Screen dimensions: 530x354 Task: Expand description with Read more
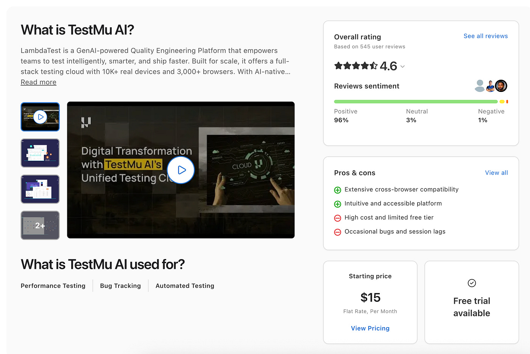coord(39,82)
